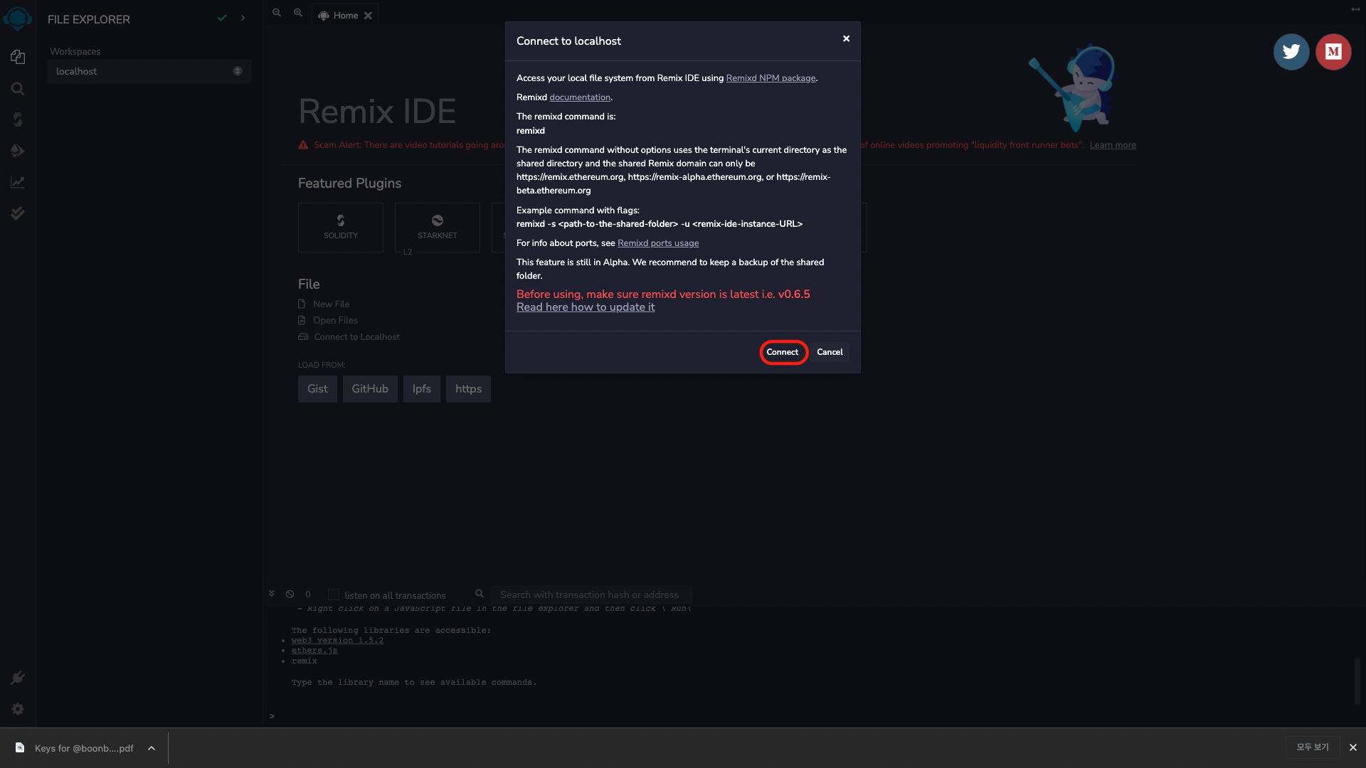Switch to the Home tab
1366x768 pixels.
(345, 15)
